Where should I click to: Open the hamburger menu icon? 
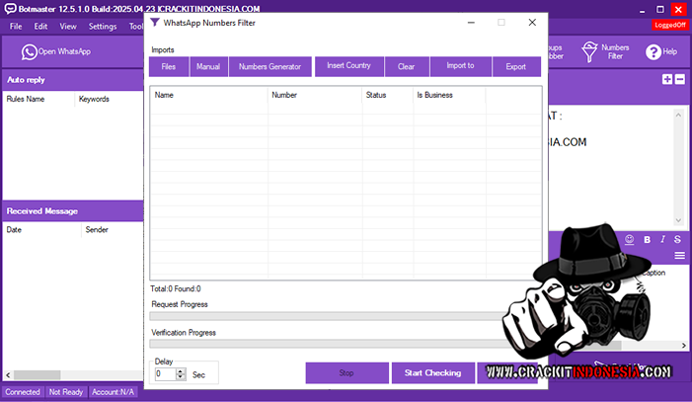[679, 255]
